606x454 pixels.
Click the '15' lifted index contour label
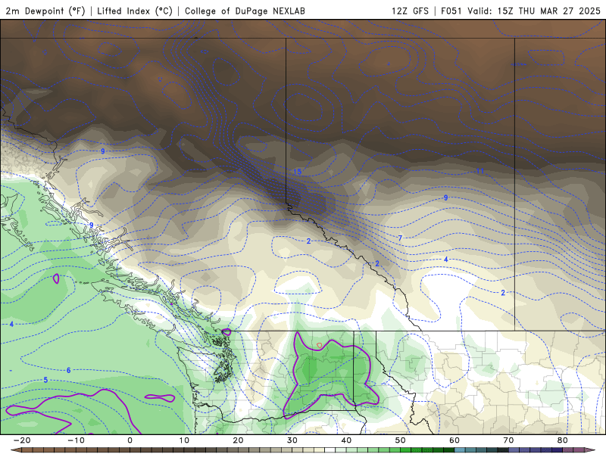point(297,172)
